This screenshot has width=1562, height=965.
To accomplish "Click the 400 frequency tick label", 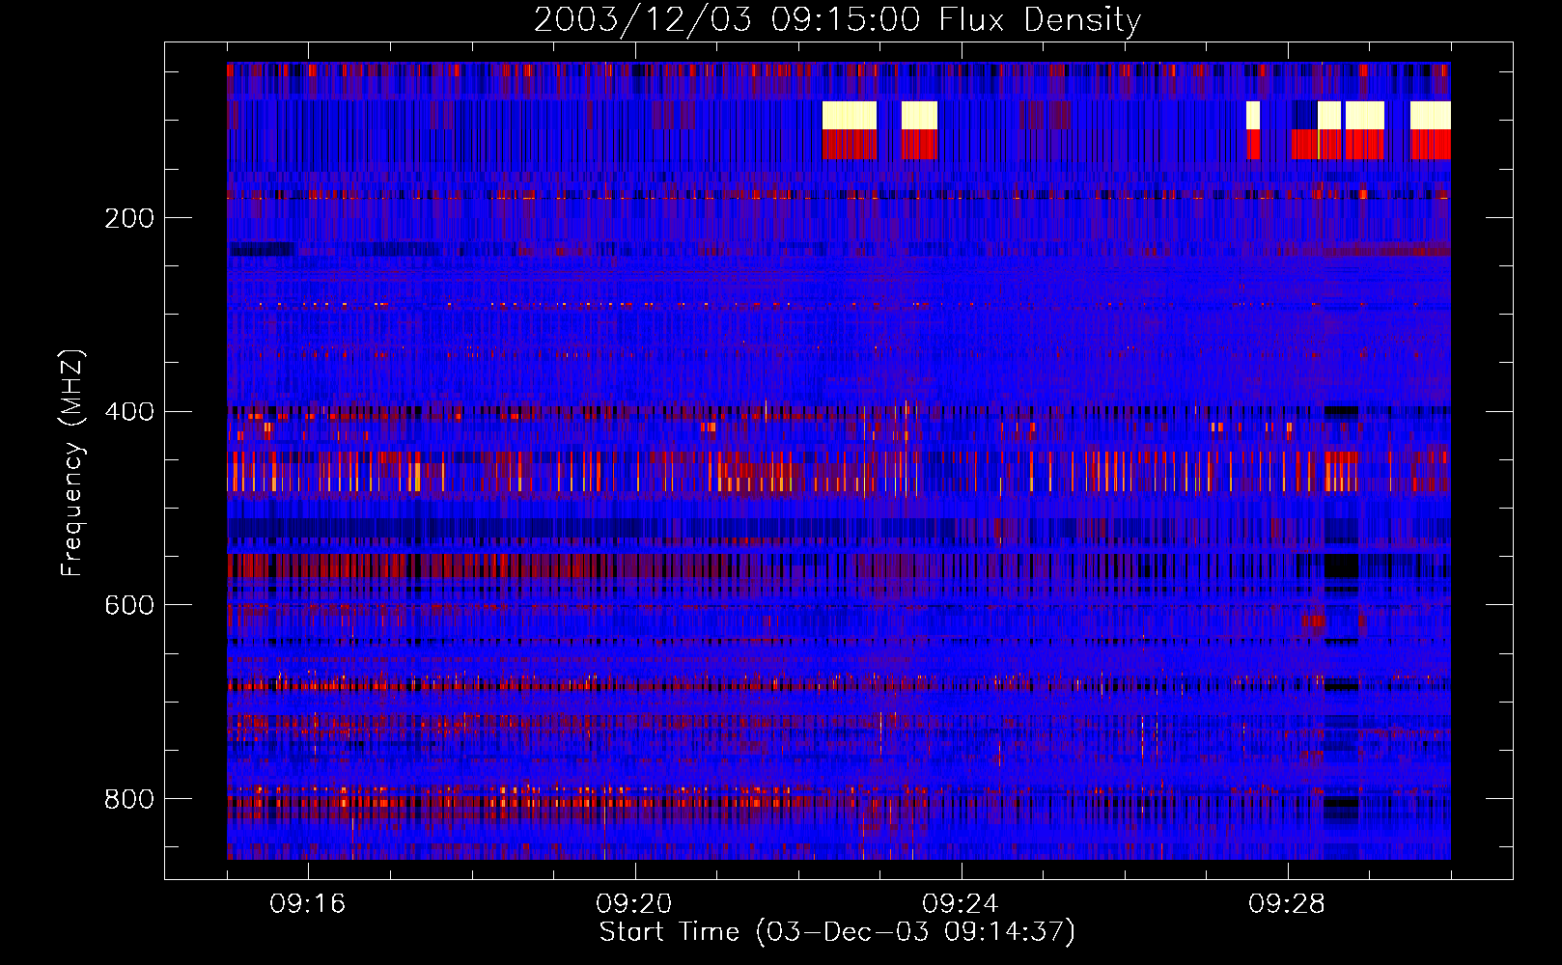I will point(129,412).
